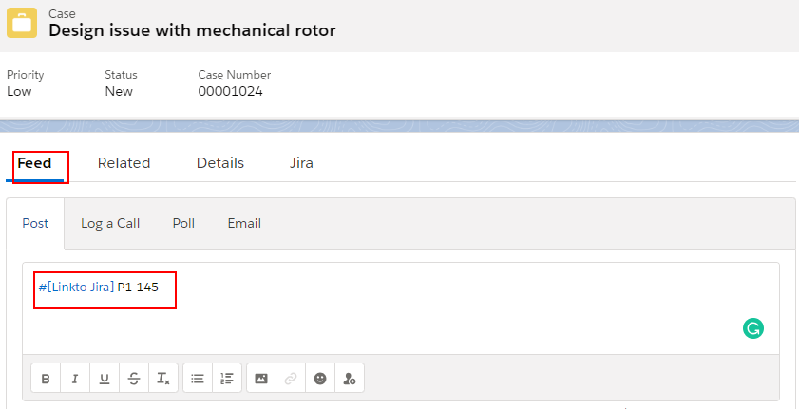Image resolution: width=799 pixels, height=409 pixels.
Task: Underline the selected text
Action: tap(105, 378)
